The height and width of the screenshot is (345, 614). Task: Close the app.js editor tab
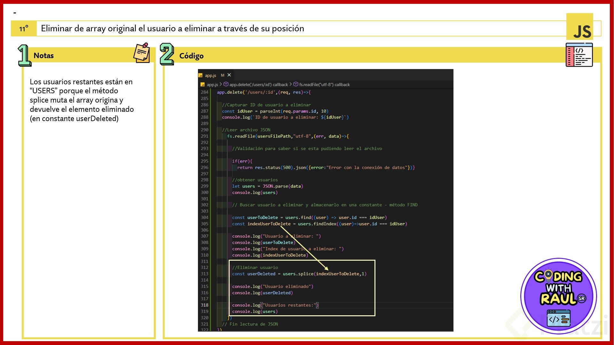point(229,75)
